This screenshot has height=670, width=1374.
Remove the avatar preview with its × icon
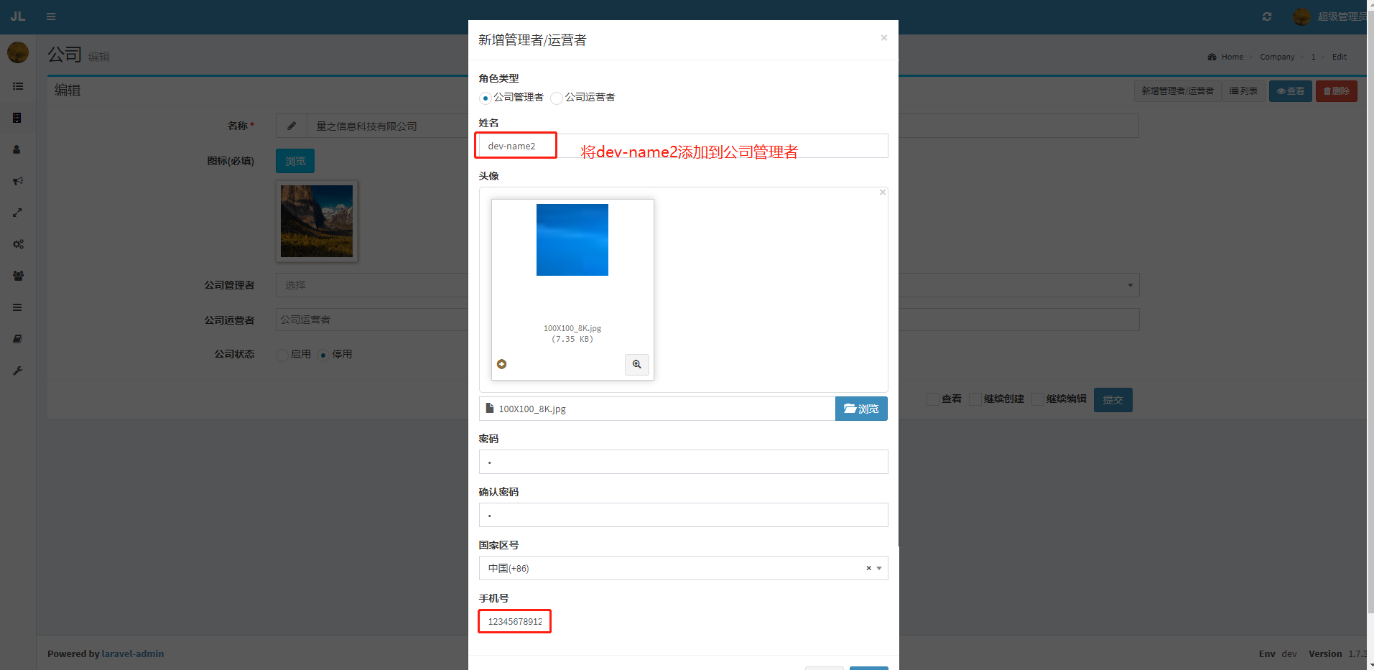(x=883, y=192)
